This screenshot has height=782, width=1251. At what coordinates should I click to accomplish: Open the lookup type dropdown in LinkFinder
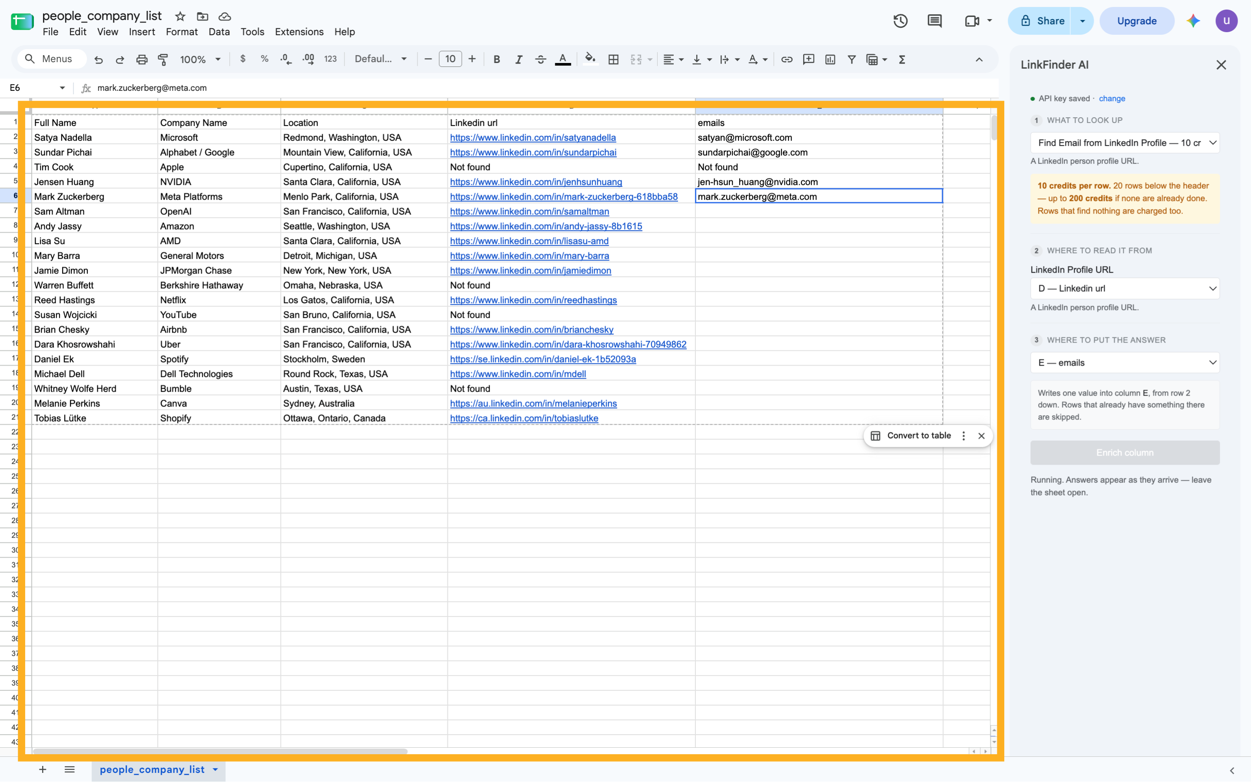coord(1125,143)
